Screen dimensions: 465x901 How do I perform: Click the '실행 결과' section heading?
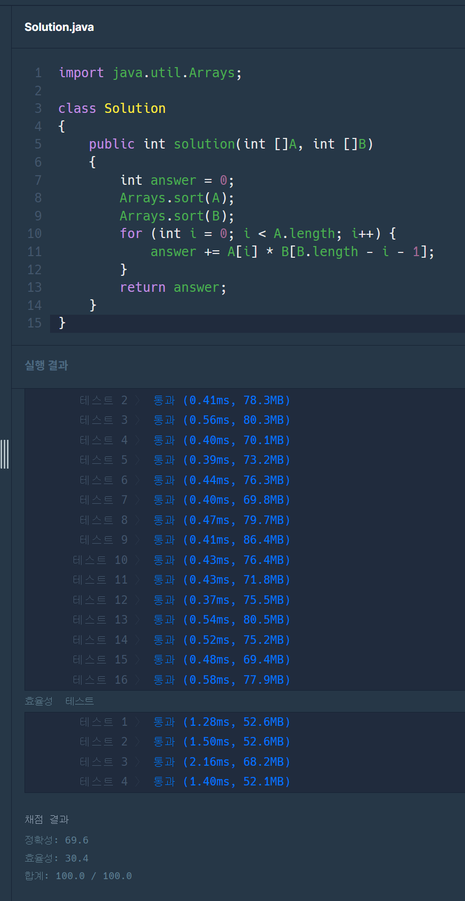coord(46,365)
